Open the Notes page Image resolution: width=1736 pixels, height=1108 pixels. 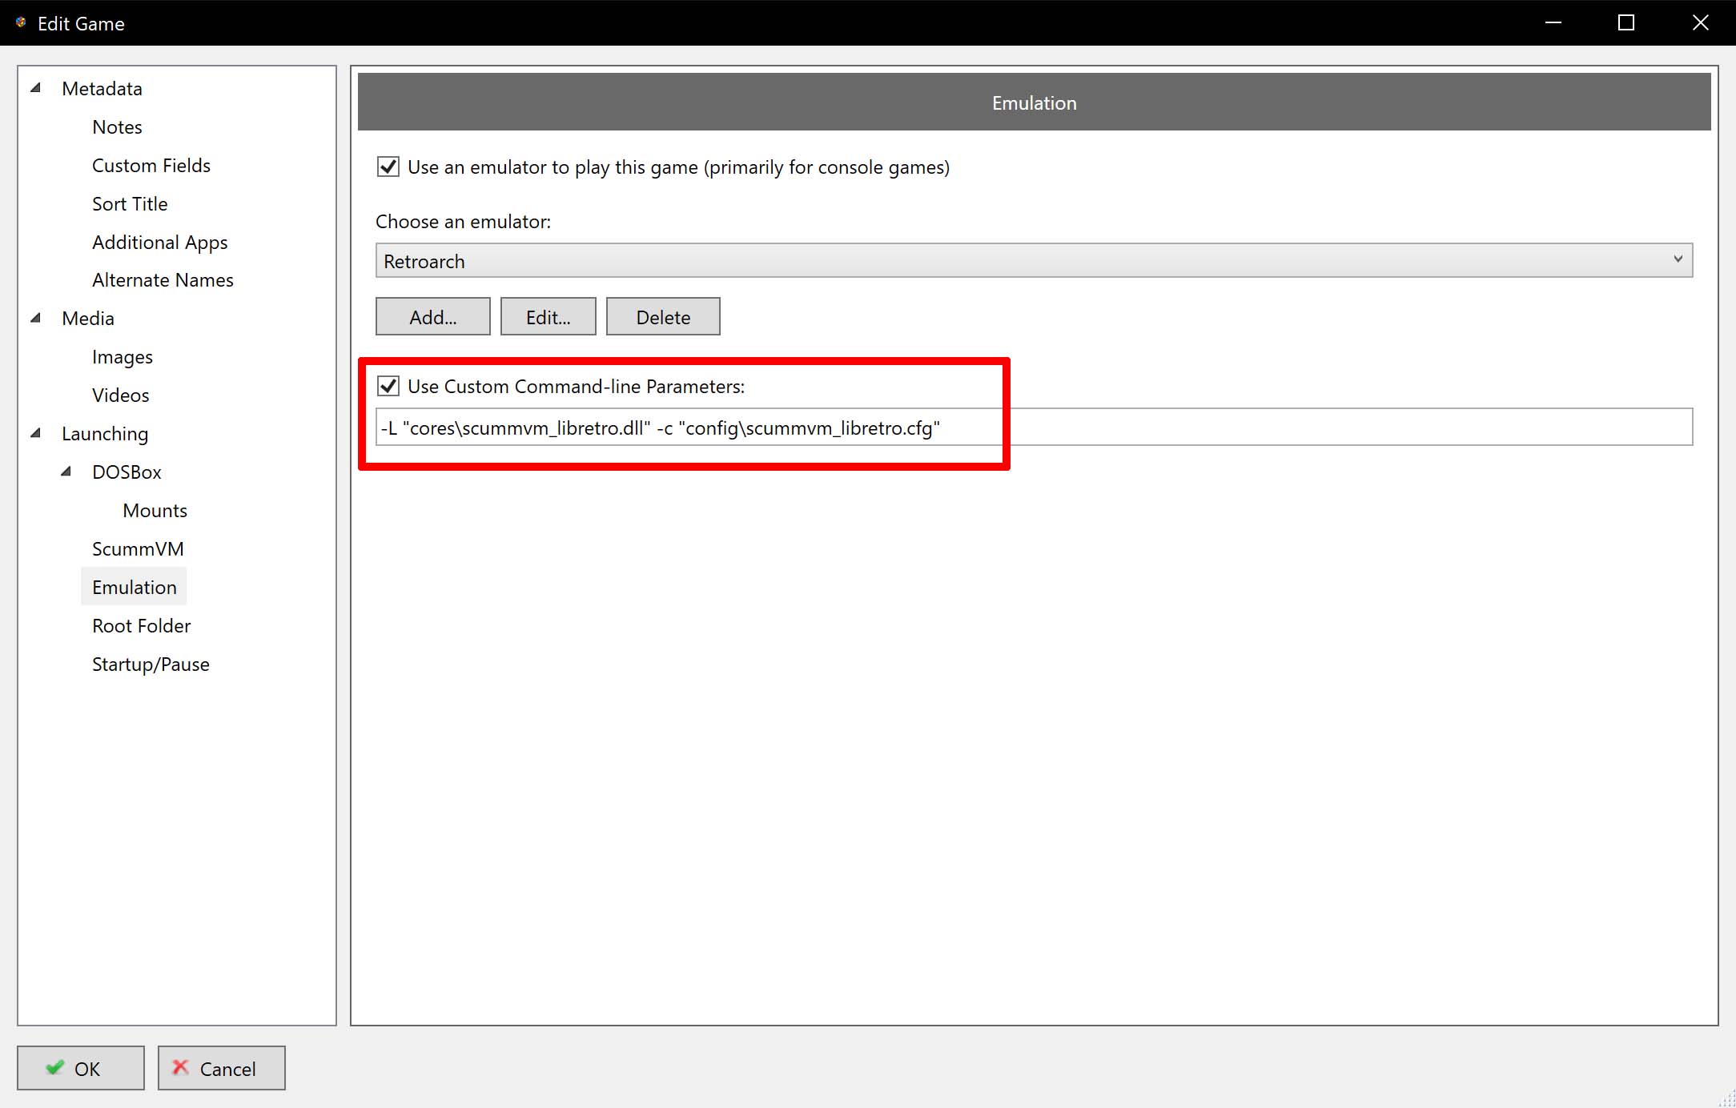coord(117,126)
